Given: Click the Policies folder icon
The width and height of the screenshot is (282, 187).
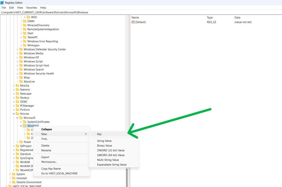Looking at the screenshot, I should tap(17, 114).
